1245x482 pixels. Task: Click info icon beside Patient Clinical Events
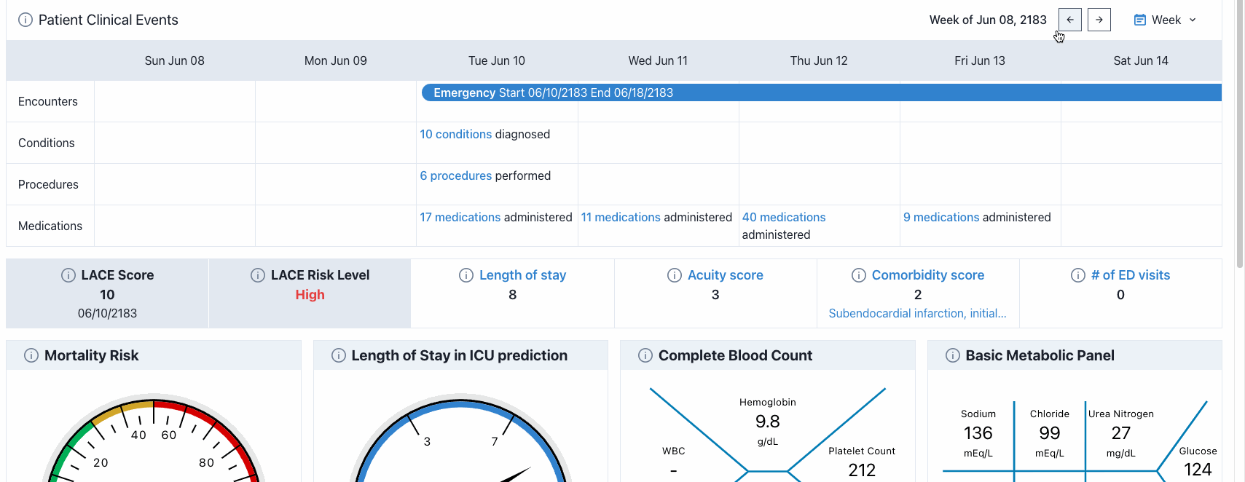click(x=25, y=20)
